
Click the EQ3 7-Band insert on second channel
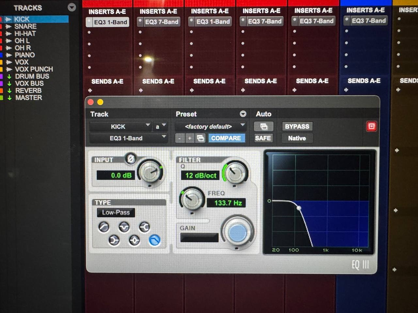click(162, 22)
